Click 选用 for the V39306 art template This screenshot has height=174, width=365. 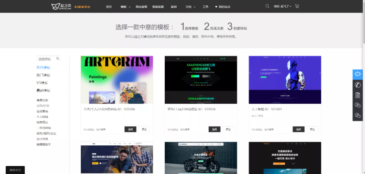[130, 129]
